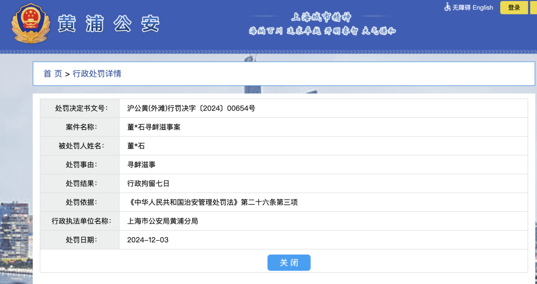Click the 黄浦公安 site title text
537x284 pixels.
[x=108, y=24]
